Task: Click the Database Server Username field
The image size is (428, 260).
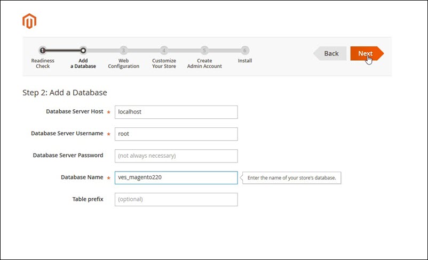Action: [176, 134]
